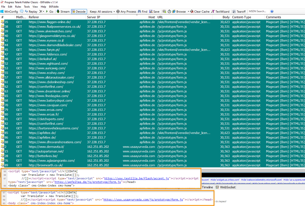Open the Rules menu

(x=18, y=7)
